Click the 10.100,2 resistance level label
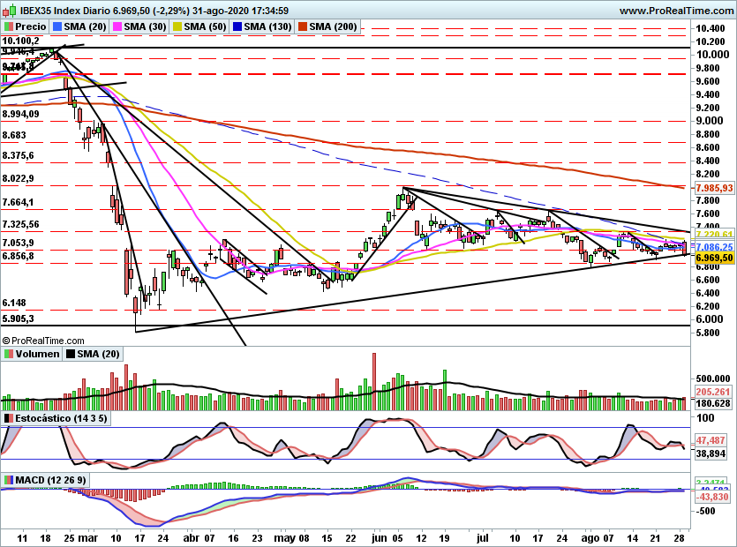Viewport: 737px width, 547px height. (20, 41)
